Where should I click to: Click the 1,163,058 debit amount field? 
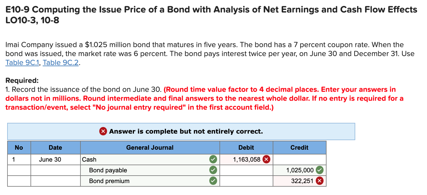248,159
